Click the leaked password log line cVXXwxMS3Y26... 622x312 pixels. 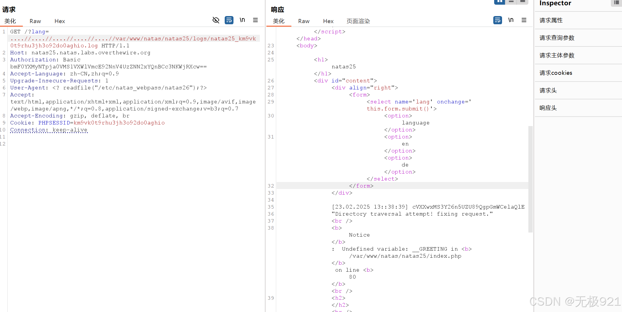pos(428,207)
